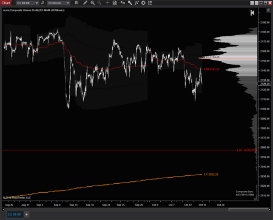The height and width of the screenshot is (220, 273).
Task: Open the bar type chart style icon
Action: [x=76, y=3]
